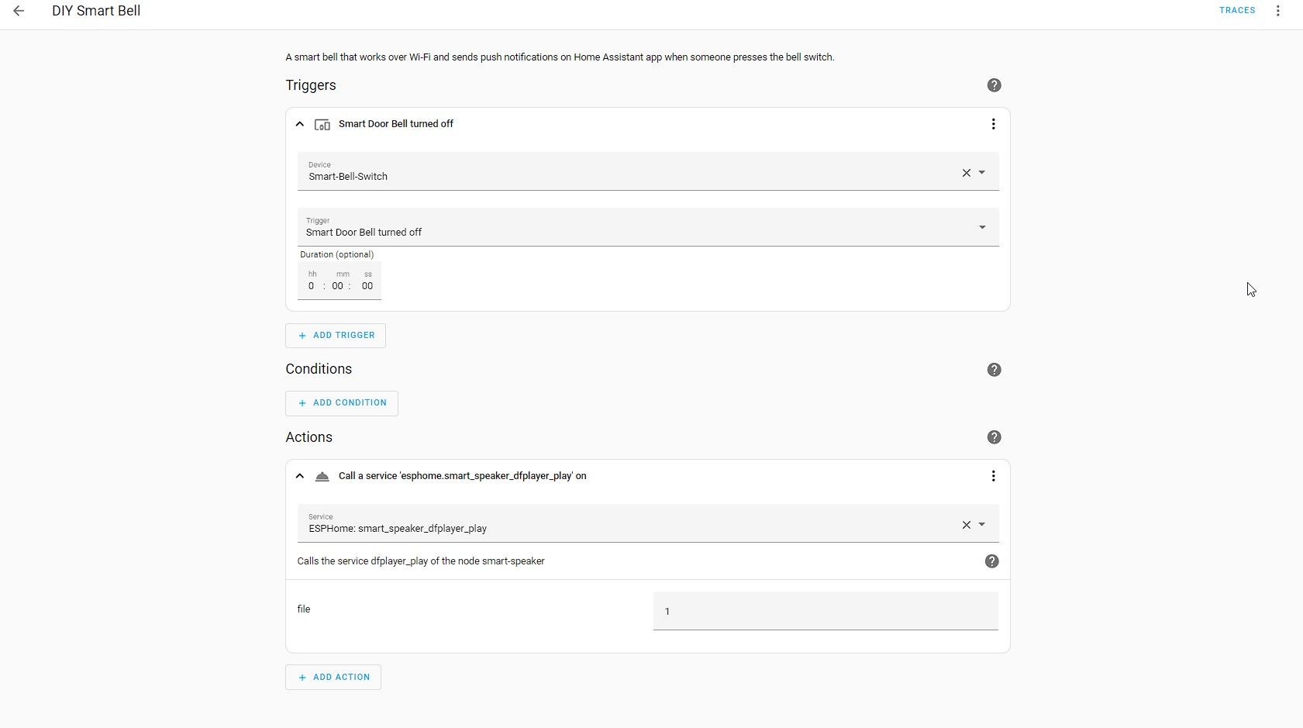Open service description help icon
The image size is (1303, 728).
click(x=991, y=561)
